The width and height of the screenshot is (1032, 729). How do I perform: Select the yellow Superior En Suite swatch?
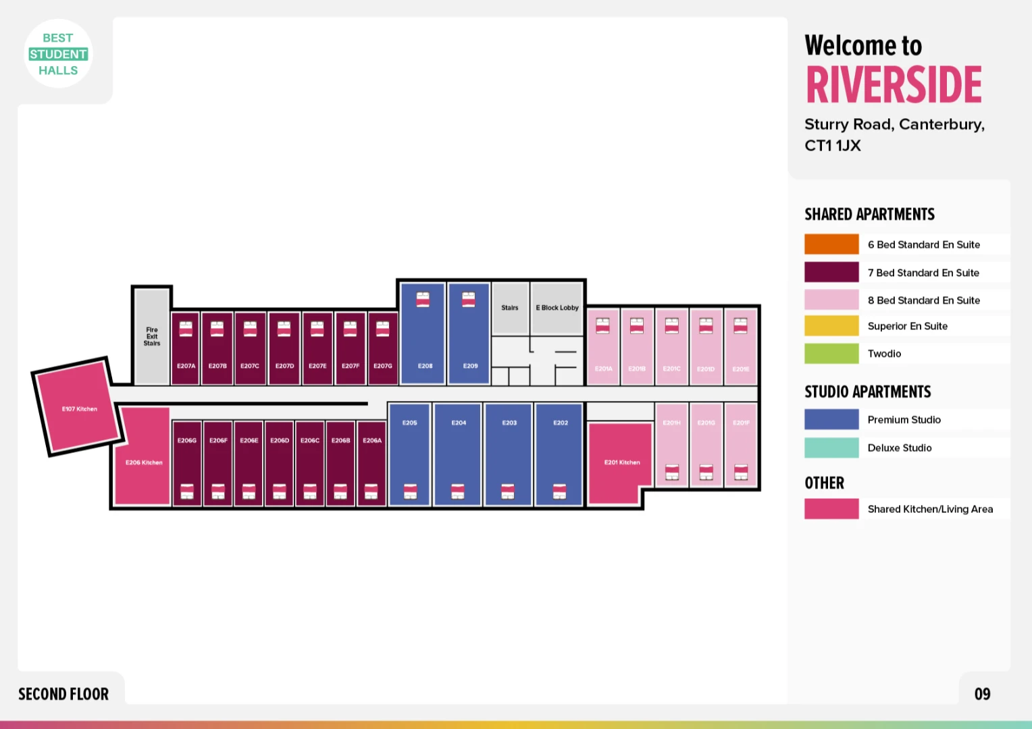pos(831,325)
